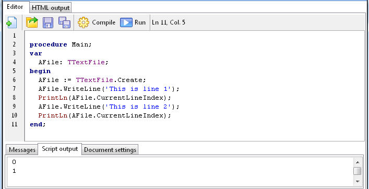The image size is (369, 189).
Task: Click the 'var' keyword on line 3
Action: click(36, 53)
